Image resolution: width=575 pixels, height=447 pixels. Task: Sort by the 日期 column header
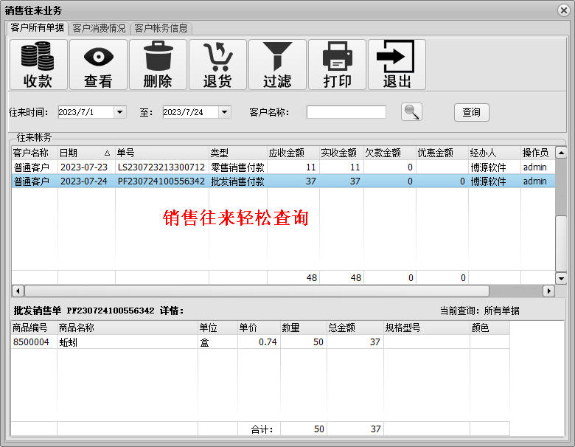[85, 153]
